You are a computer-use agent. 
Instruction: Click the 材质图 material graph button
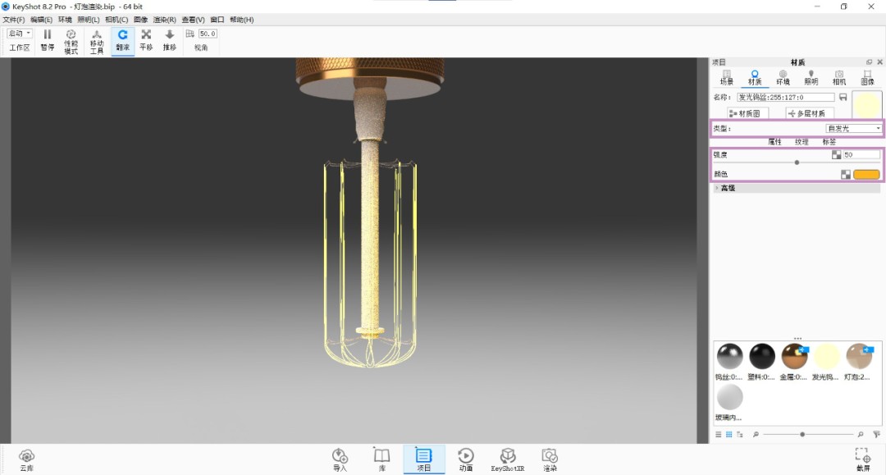click(745, 113)
